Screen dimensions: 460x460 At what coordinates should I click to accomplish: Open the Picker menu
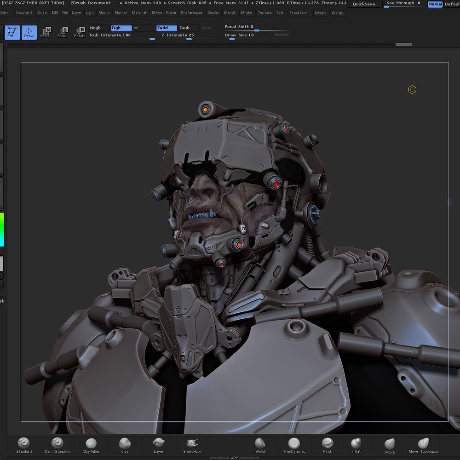pyautogui.click(x=171, y=12)
